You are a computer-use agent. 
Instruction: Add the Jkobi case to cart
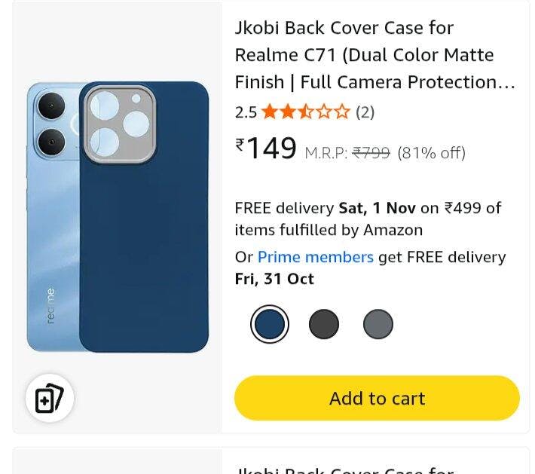click(377, 398)
